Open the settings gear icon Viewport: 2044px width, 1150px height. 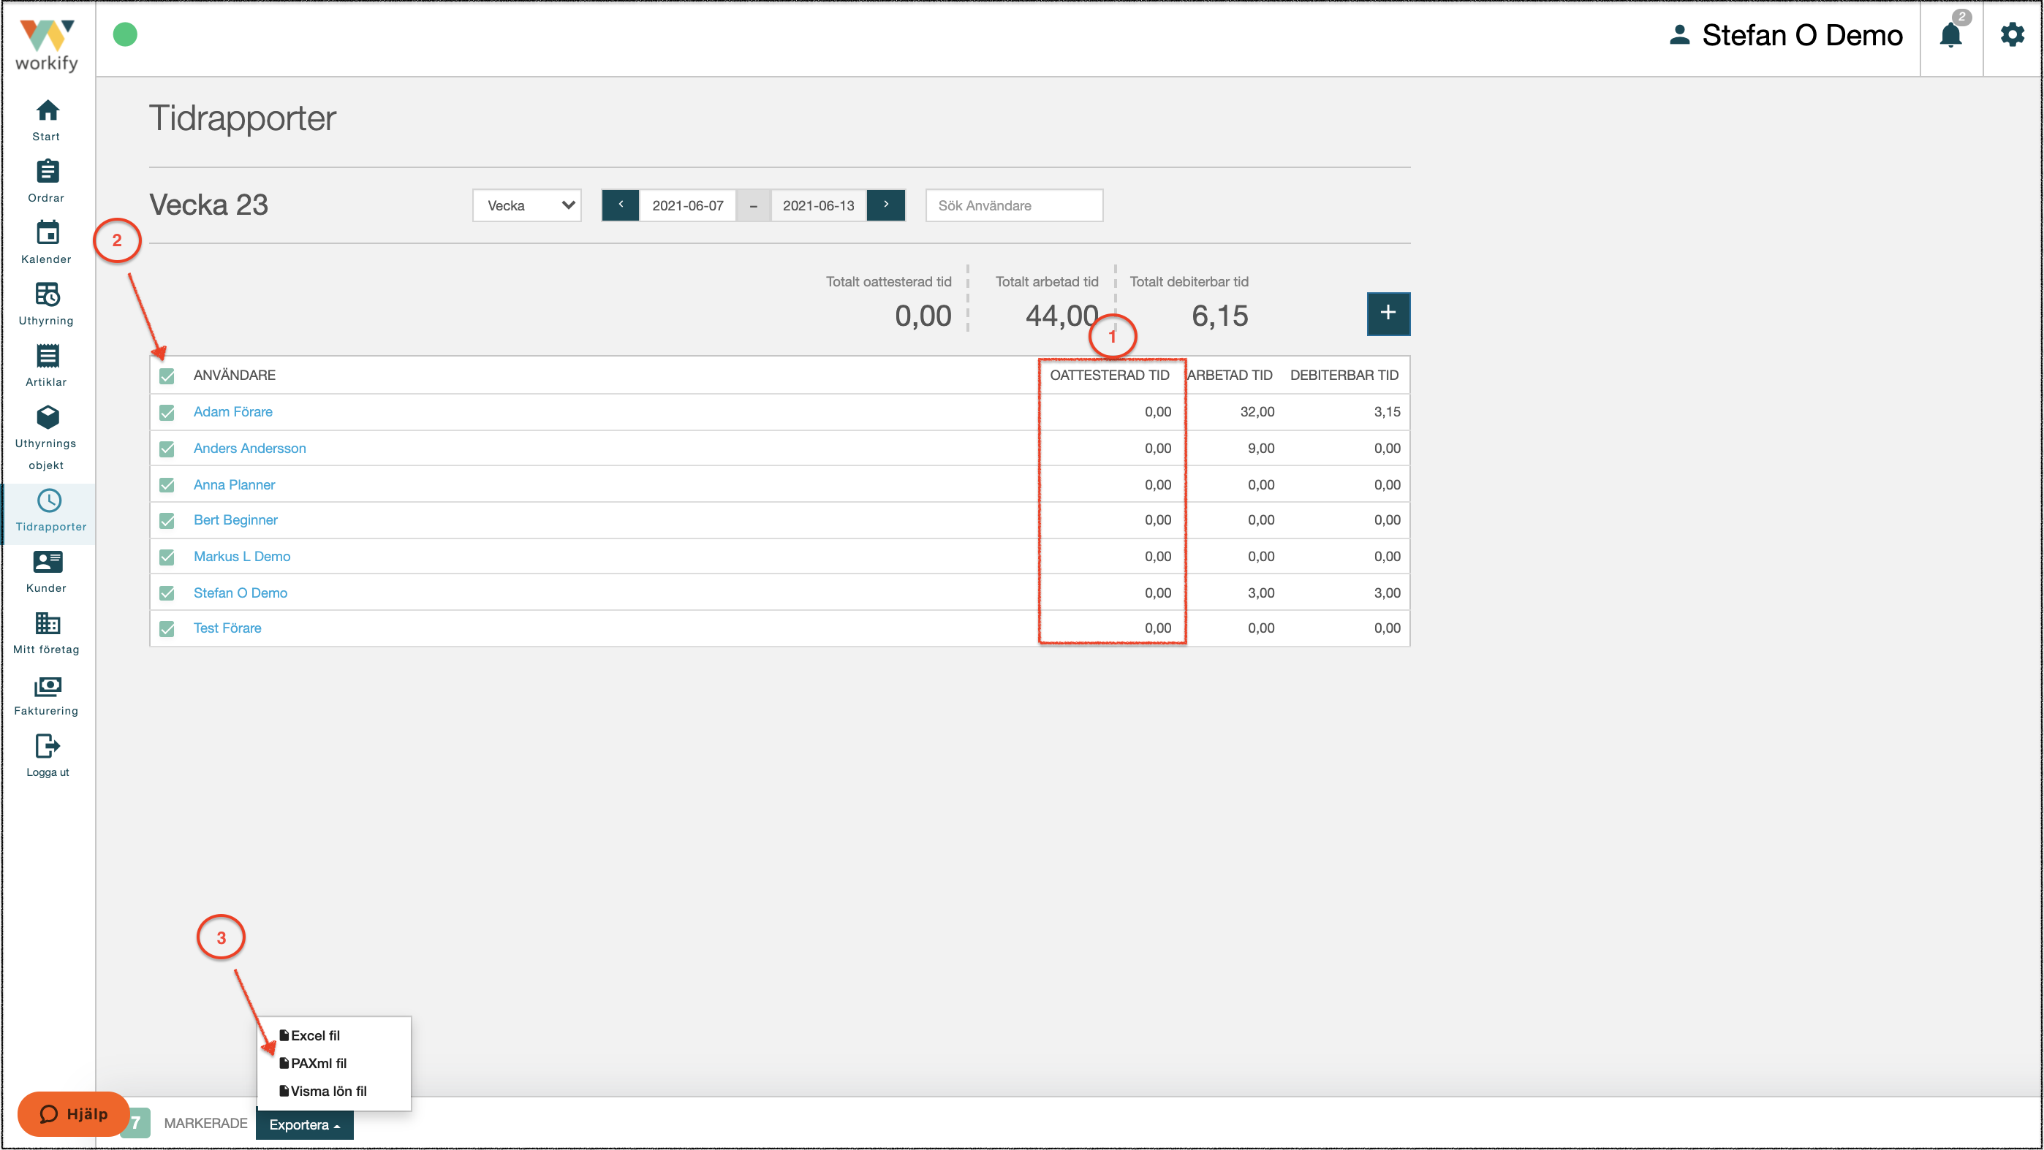(x=2011, y=34)
